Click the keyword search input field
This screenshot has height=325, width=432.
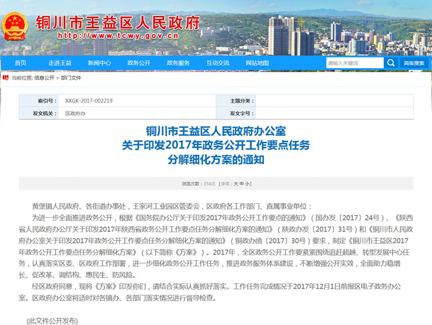point(354,63)
